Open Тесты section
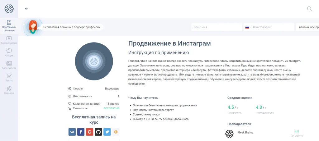 click(9, 78)
